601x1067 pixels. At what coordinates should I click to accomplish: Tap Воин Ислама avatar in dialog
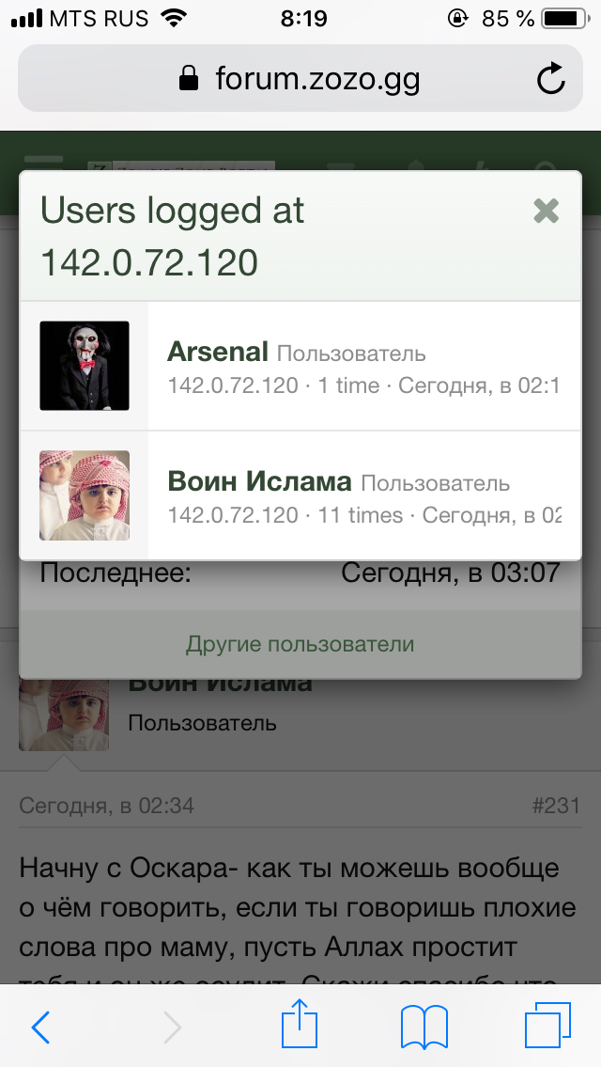[85, 495]
